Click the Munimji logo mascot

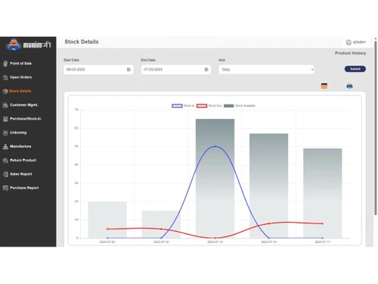click(x=14, y=45)
